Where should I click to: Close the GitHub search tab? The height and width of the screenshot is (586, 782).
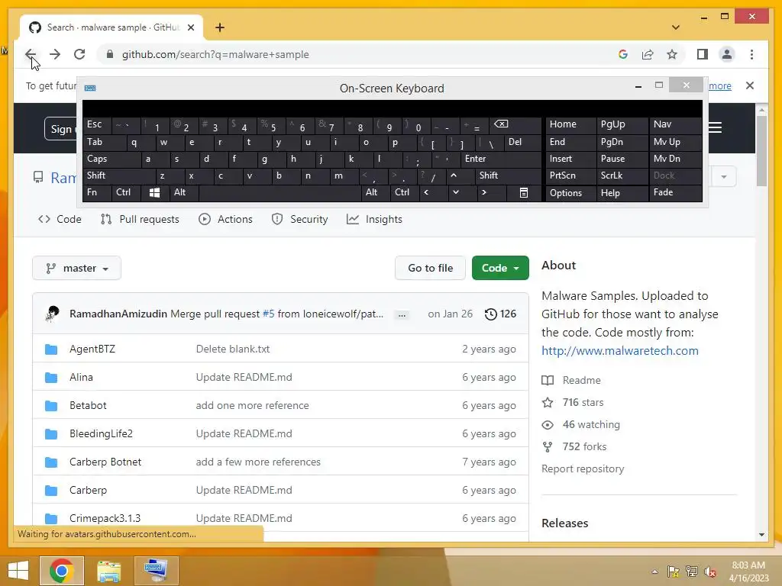(x=190, y=27)
